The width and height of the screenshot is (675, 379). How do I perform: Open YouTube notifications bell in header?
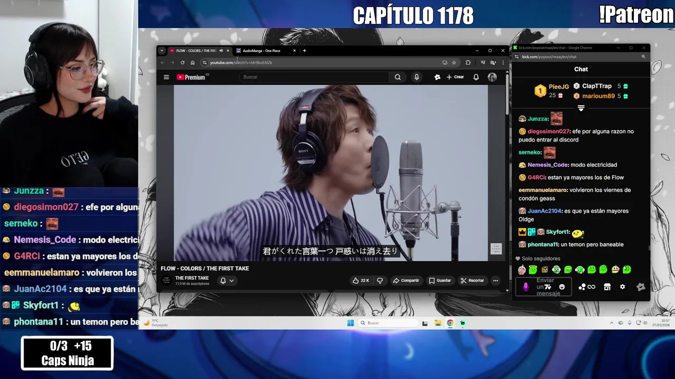476,77
